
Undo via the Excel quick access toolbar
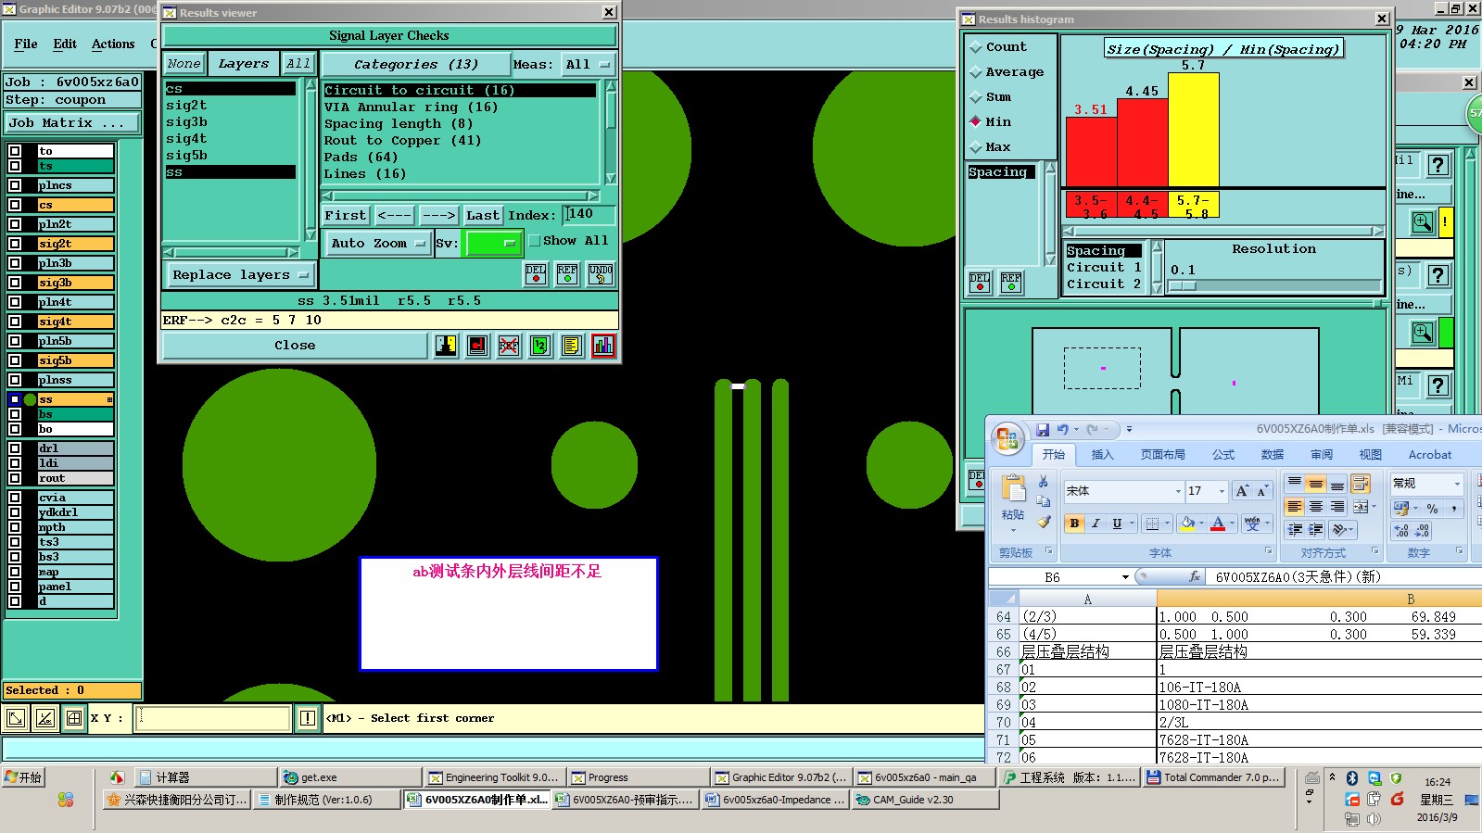1062,429
